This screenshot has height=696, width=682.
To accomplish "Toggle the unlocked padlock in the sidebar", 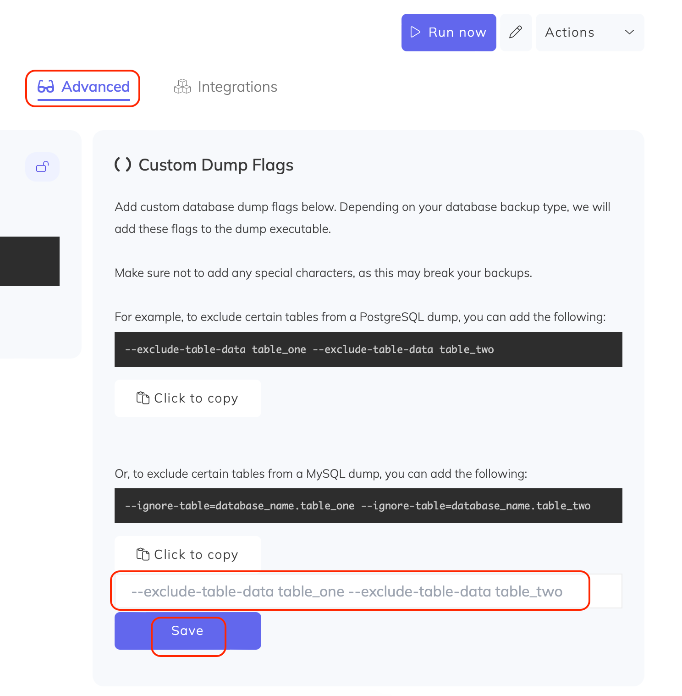I will pyautogui.click(x=42, y=167).
